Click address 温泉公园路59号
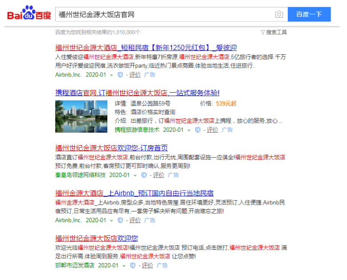 [x=150, y=104]
